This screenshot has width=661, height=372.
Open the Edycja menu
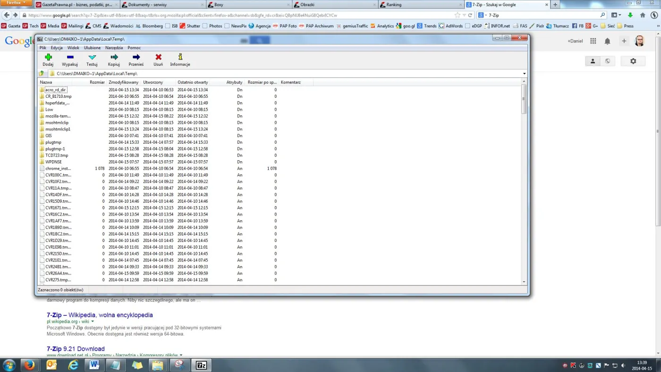[57, 48]
